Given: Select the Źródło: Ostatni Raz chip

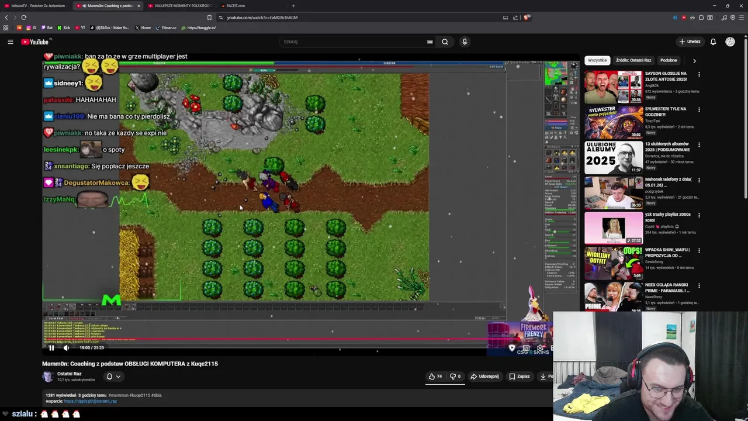Looking at the screenshot, I should point(633,60).
